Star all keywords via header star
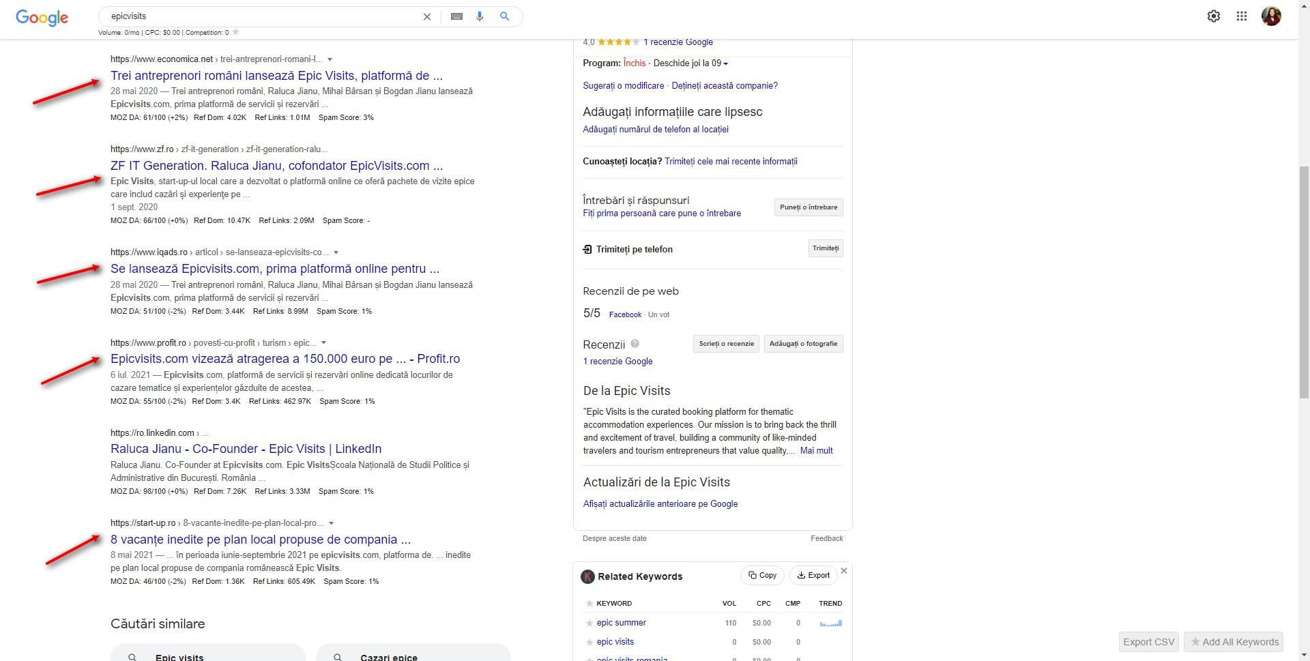 pyautogui.click(x=589, y=604)
